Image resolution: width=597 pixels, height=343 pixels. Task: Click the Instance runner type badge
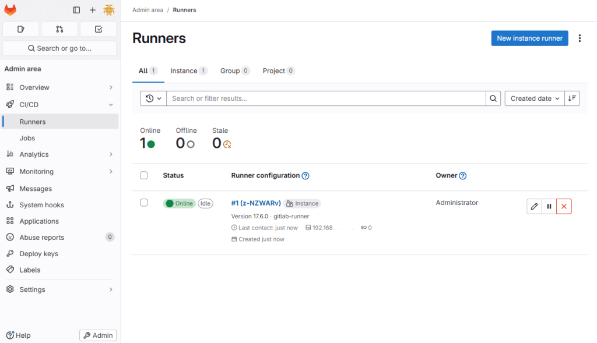[x=303, y=203]
